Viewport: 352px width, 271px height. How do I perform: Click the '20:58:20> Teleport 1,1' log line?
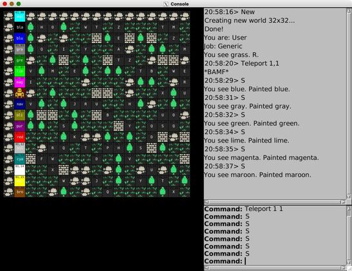(242, 64)
